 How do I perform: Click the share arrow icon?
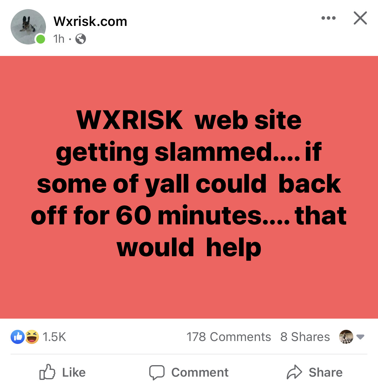(x=294, y=372)
